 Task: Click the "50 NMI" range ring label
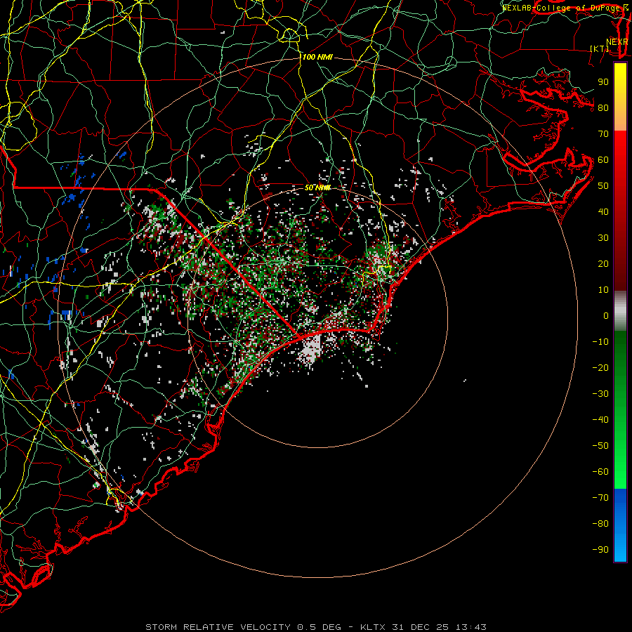[317, 187]
